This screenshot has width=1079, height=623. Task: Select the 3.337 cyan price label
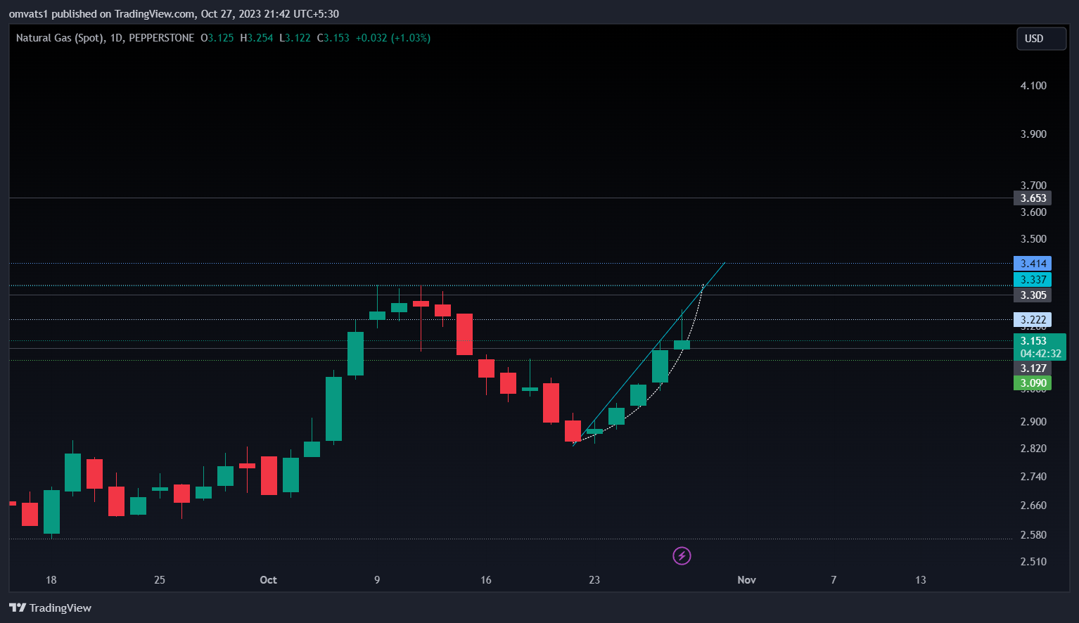pos(1033,280)
